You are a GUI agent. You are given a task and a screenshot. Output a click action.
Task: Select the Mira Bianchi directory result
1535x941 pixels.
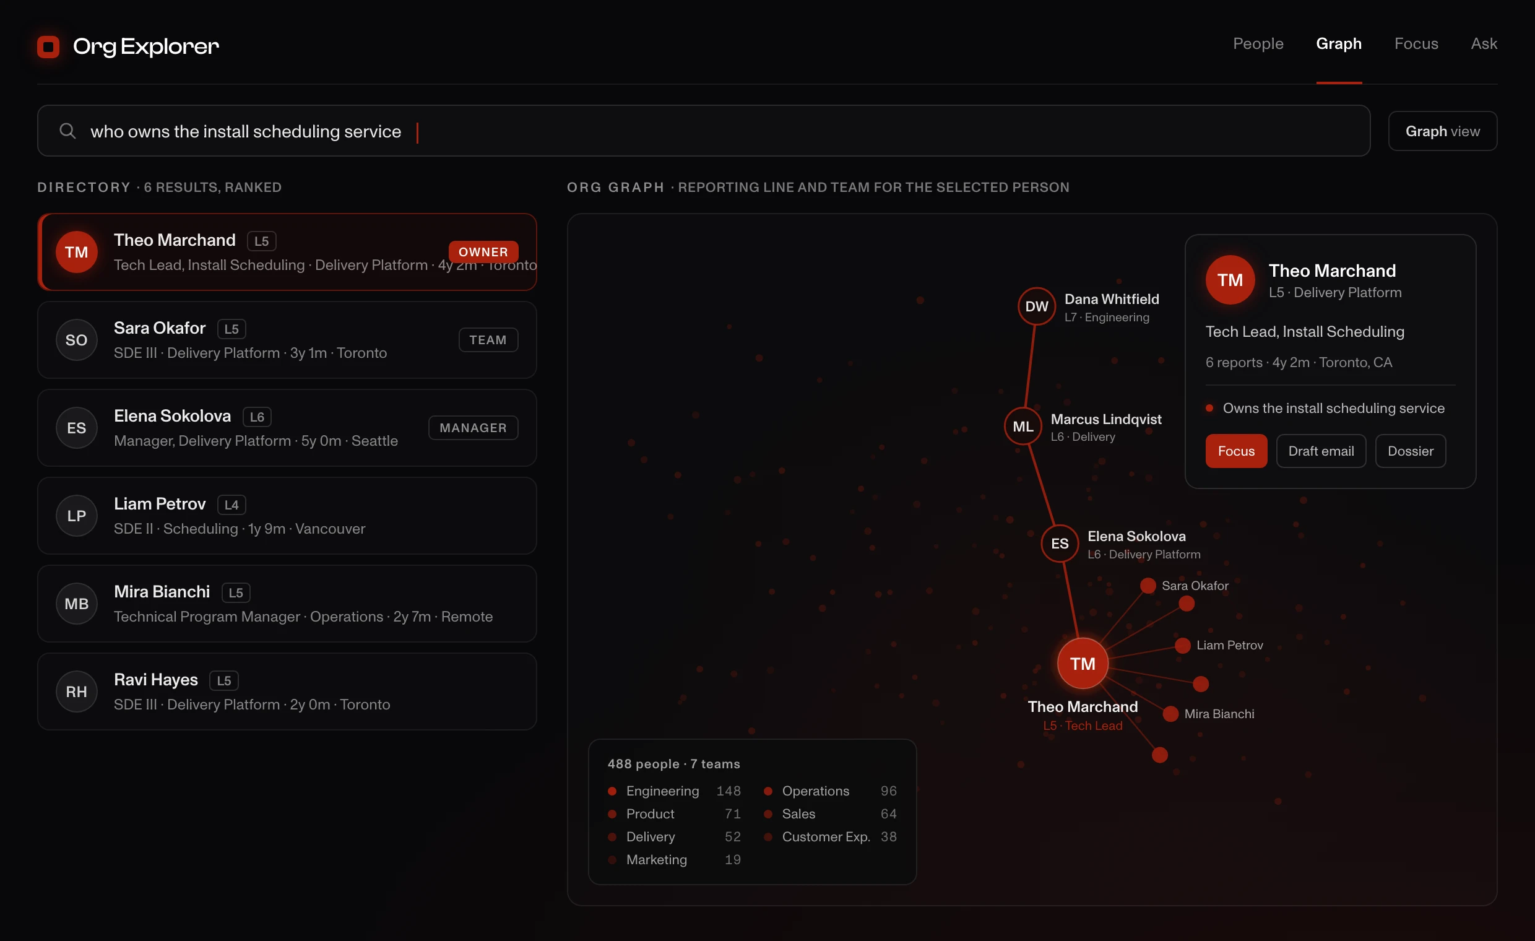[x=287, y=603]
